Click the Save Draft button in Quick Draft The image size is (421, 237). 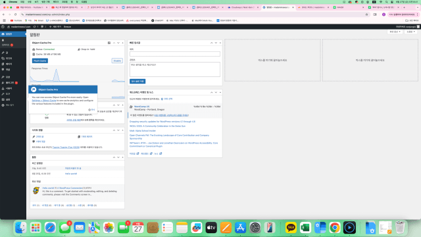pyautogui.click(x=137, y=81)
